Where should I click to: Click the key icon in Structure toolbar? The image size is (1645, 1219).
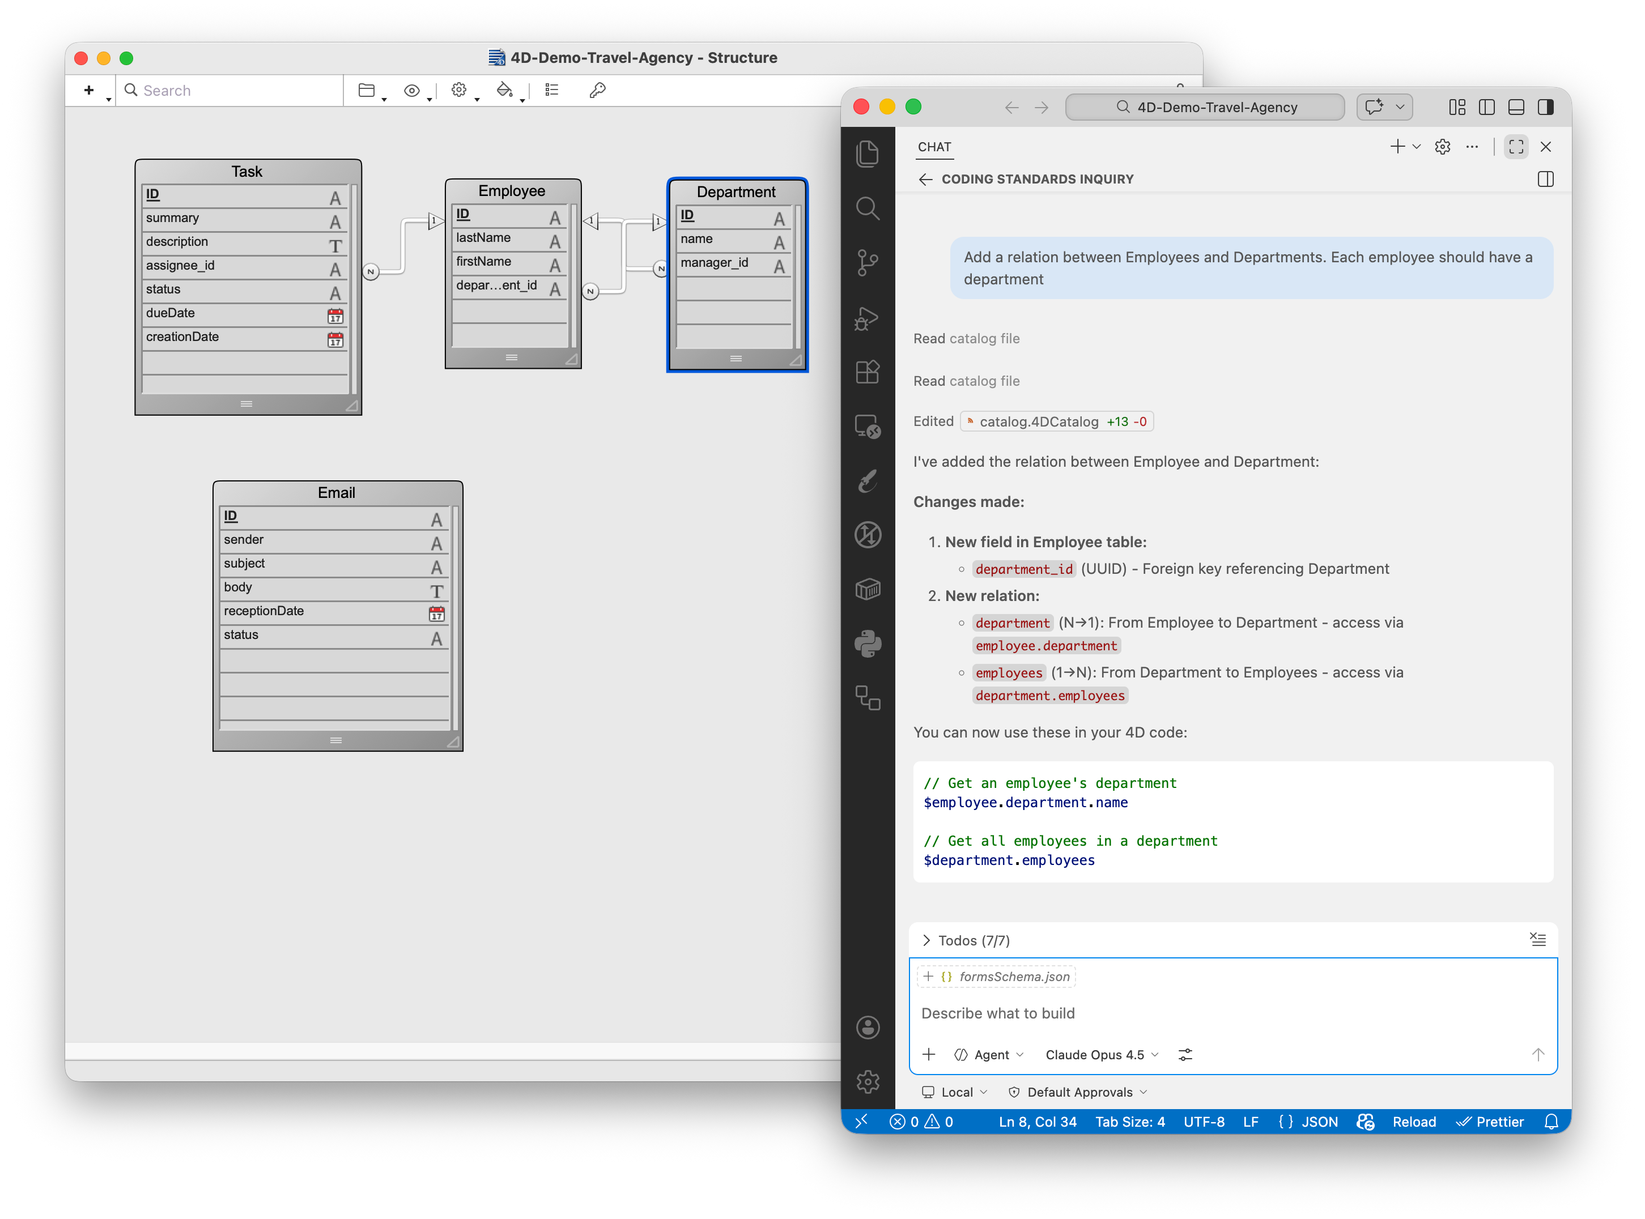point(597,90)
